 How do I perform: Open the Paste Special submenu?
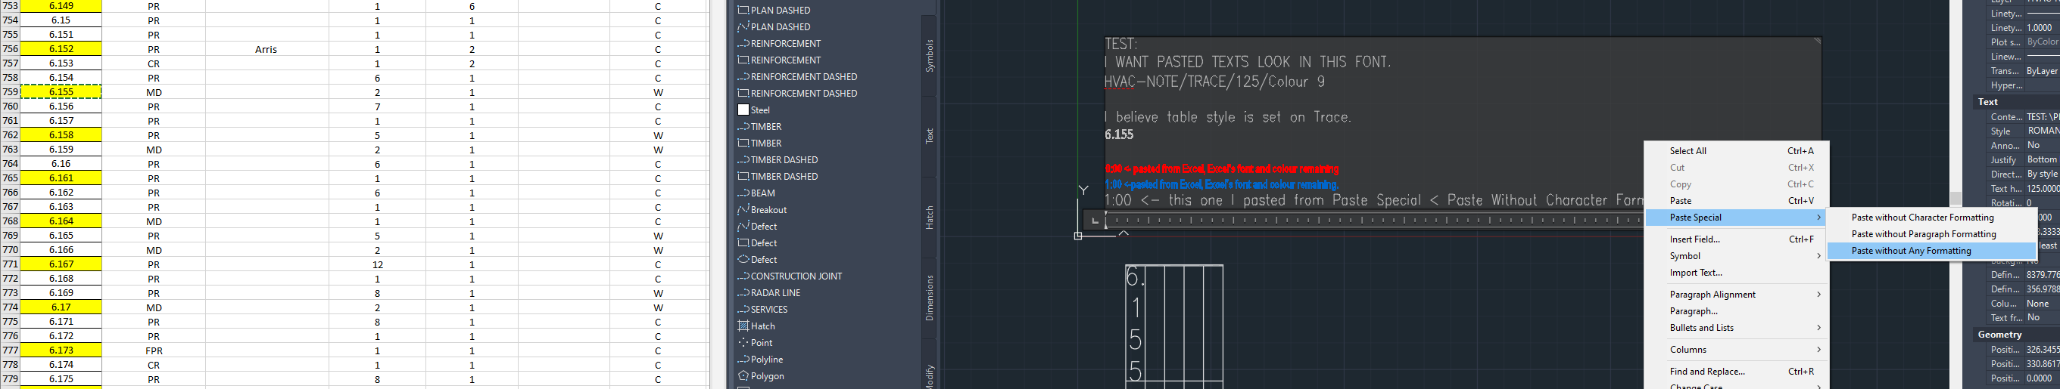[x=1736, y=218]
